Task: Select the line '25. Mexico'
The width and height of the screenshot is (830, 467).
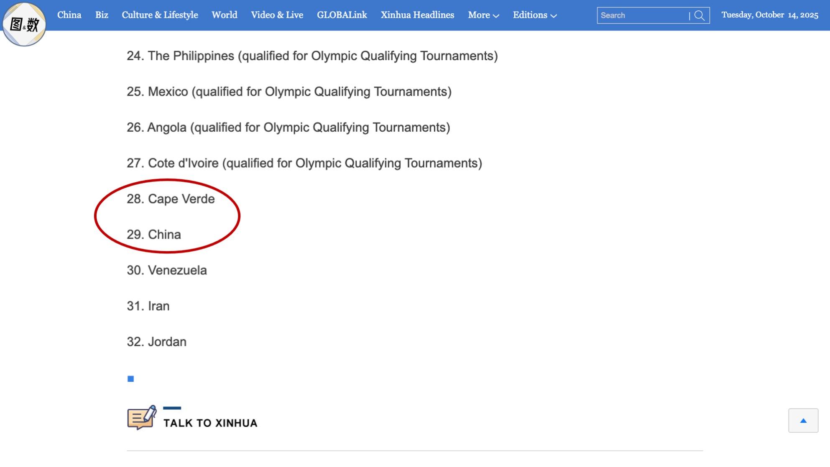Action: pos(289,92)
